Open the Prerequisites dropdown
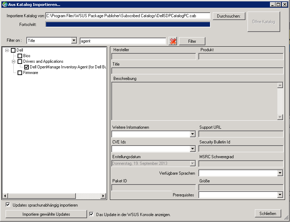This screenshot has width=290, height=222. tap(280, 195)
